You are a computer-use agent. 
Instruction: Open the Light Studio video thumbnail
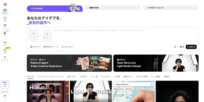point(91,91)
